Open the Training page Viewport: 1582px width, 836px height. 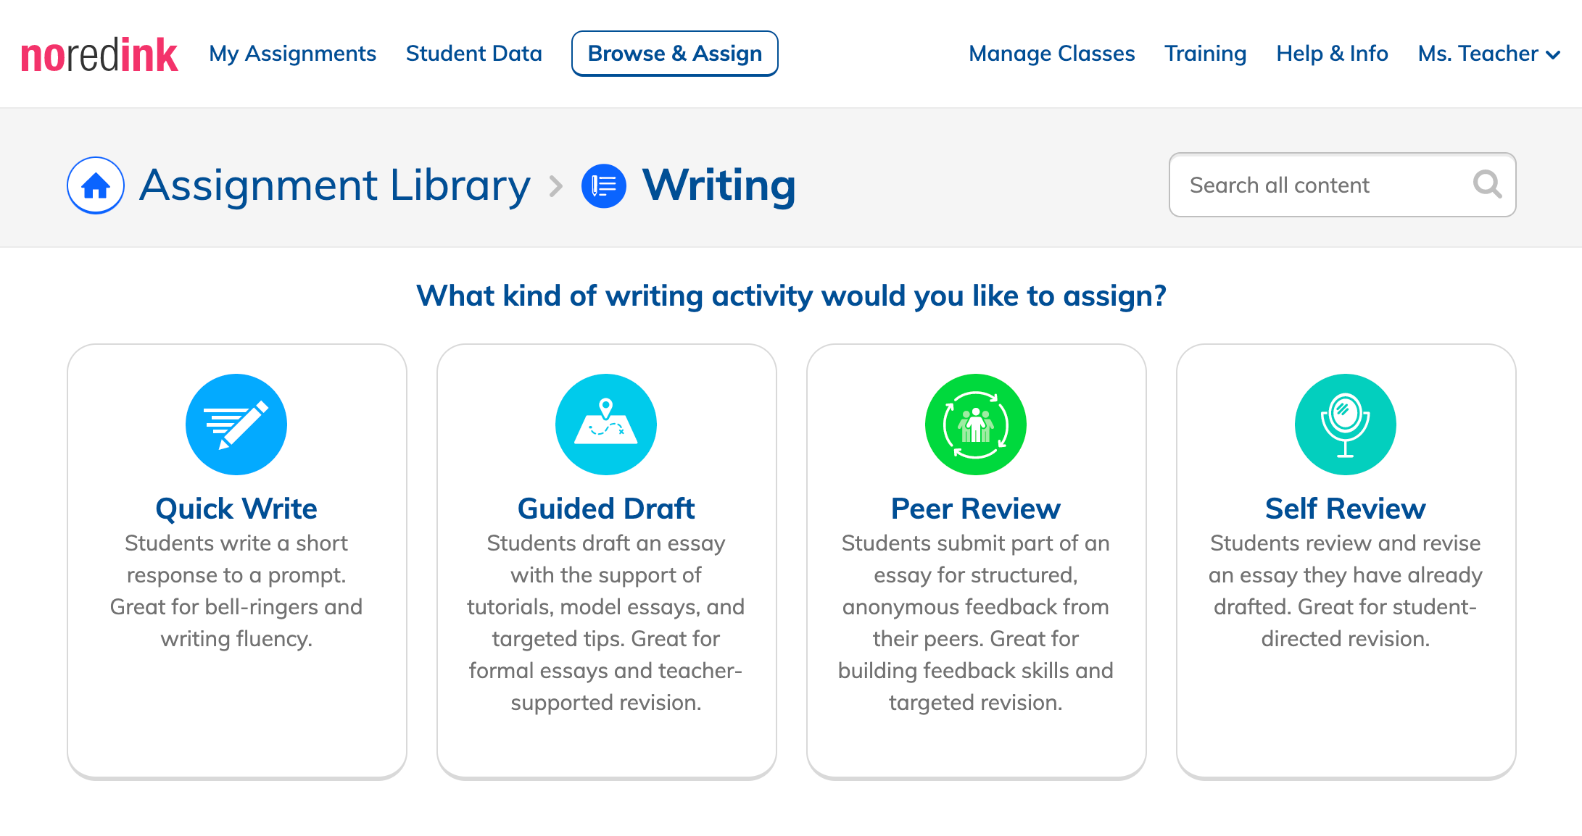1206,54
